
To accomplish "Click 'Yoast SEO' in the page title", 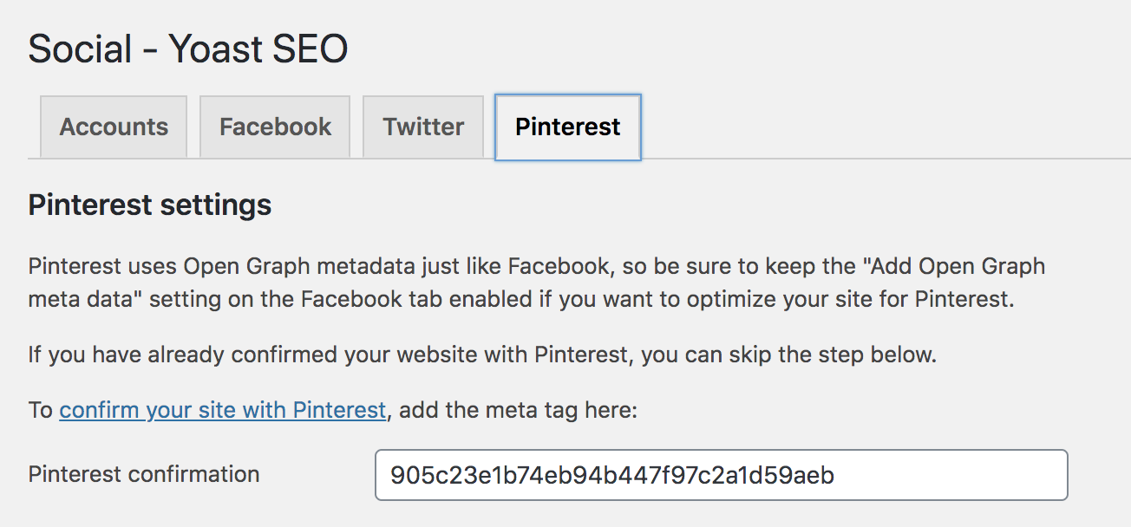I will (258, 50).
